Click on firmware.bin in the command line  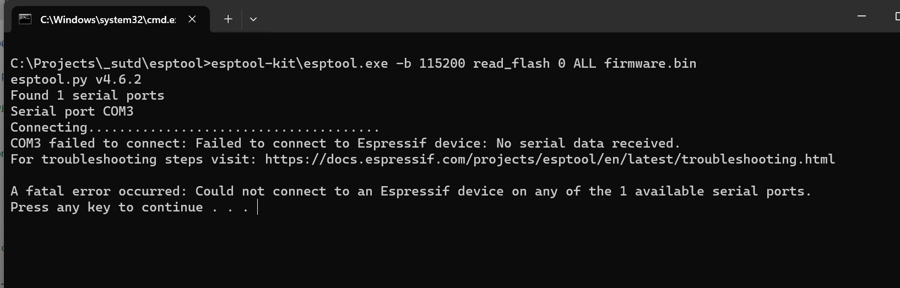[650, 64]
